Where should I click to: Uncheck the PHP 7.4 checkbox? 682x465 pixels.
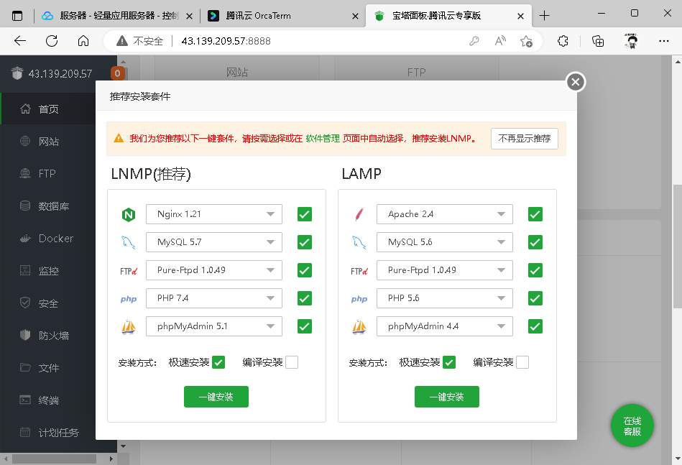tap(305, 298)
